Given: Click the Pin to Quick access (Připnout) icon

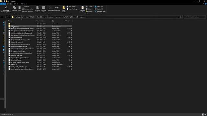Looking at the screenshot, I should point(6,8).
